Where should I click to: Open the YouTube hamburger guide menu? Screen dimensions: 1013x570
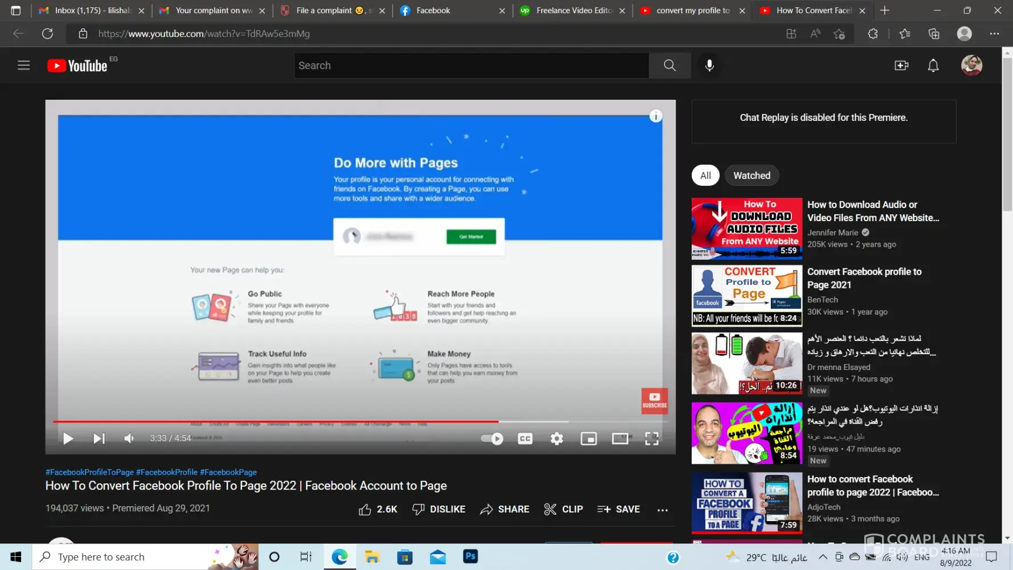pos(23,66)
